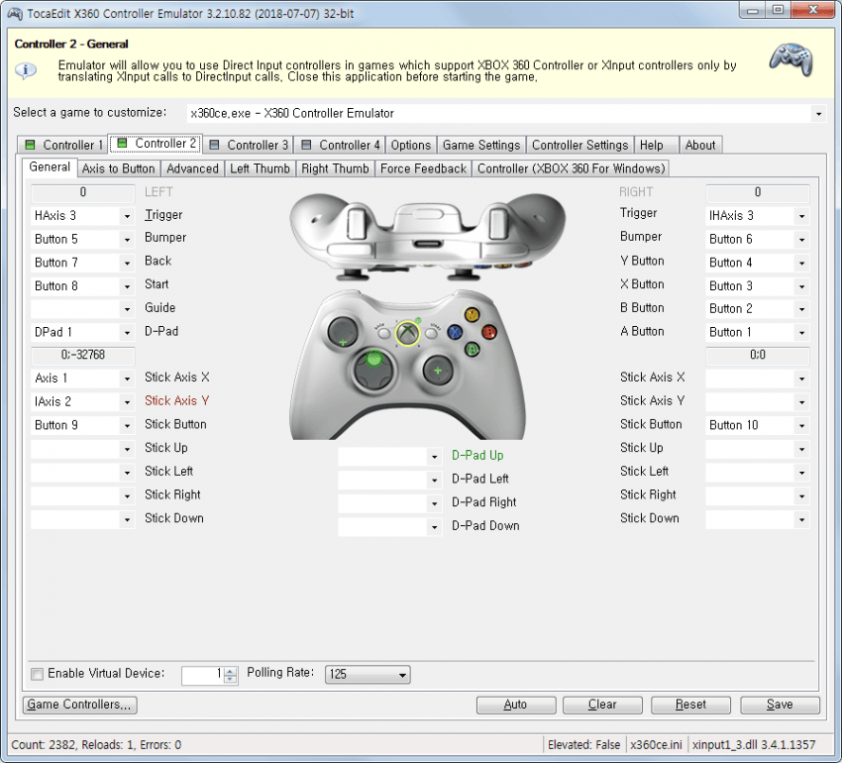842x763 pixels.
Task: Open the Controller (XBOX 360 For Windows) sub-tab
Action: pos(571,168)
